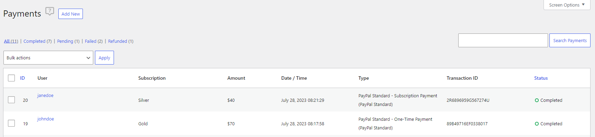The height and width of the screenshot is (137, 595).
Task: Sort the table by ID column
Action: (x=22, y=78)
